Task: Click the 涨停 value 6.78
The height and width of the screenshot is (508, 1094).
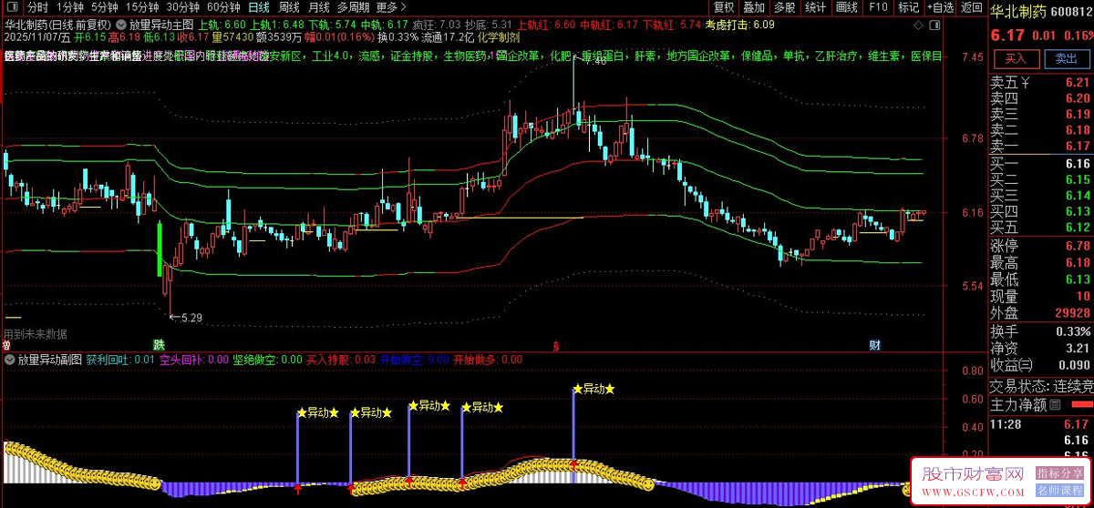Action: [x=1077, y=246]
